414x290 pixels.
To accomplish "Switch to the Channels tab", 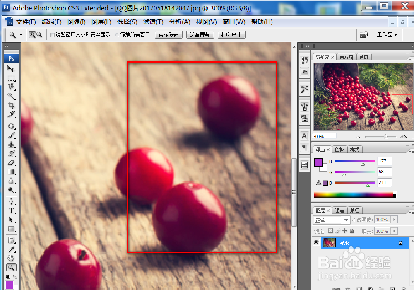I will [339, 210].
